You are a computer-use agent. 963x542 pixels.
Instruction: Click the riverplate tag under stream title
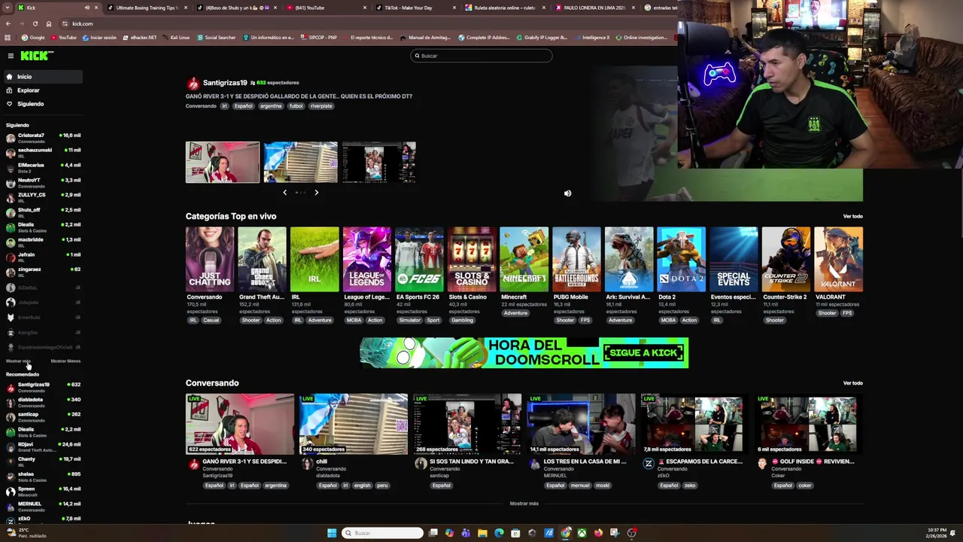pos(321,106)
